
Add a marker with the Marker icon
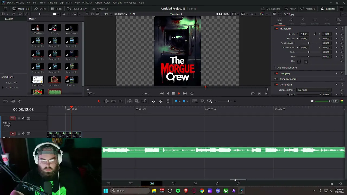(x=184, y=101)
